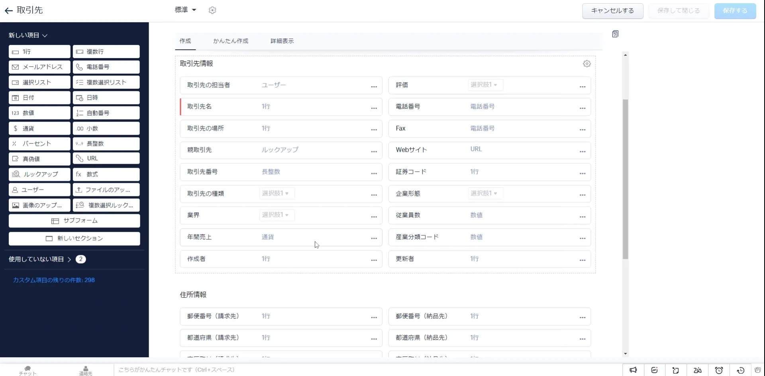
Task: Click 保存して閉じる button
Action: [x=679, y=11]
